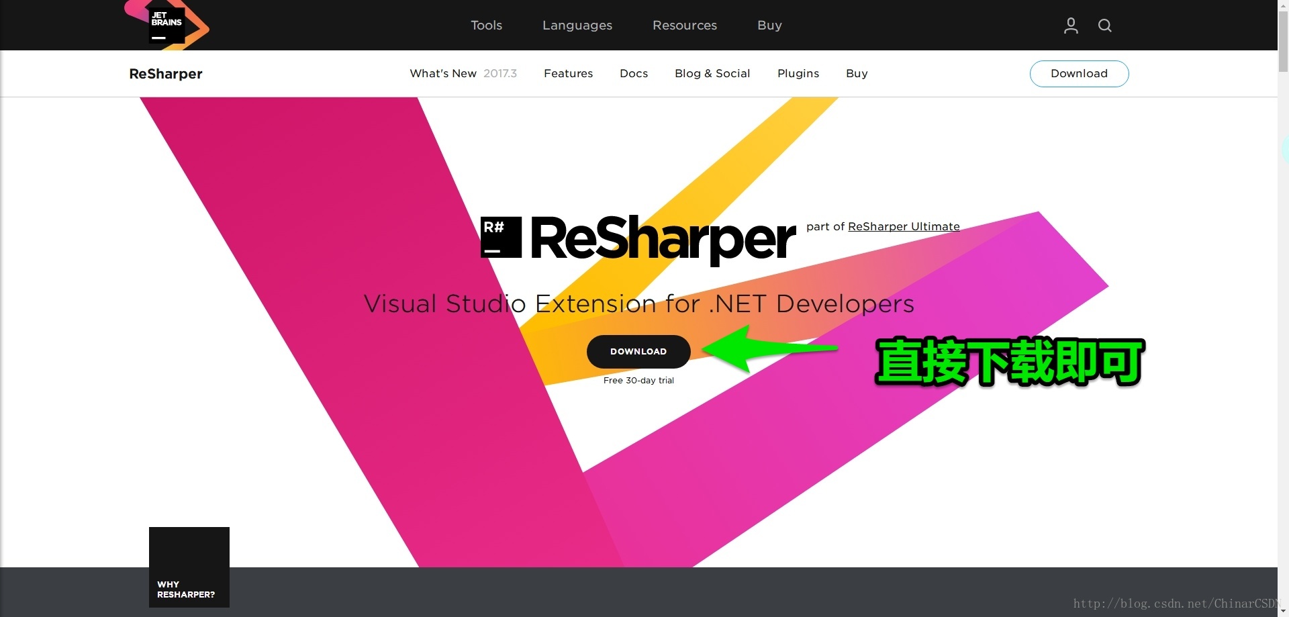Click the R# ReSharper logo icon
Viewport: 1289px width, 617px height.
tap(501, 237)
